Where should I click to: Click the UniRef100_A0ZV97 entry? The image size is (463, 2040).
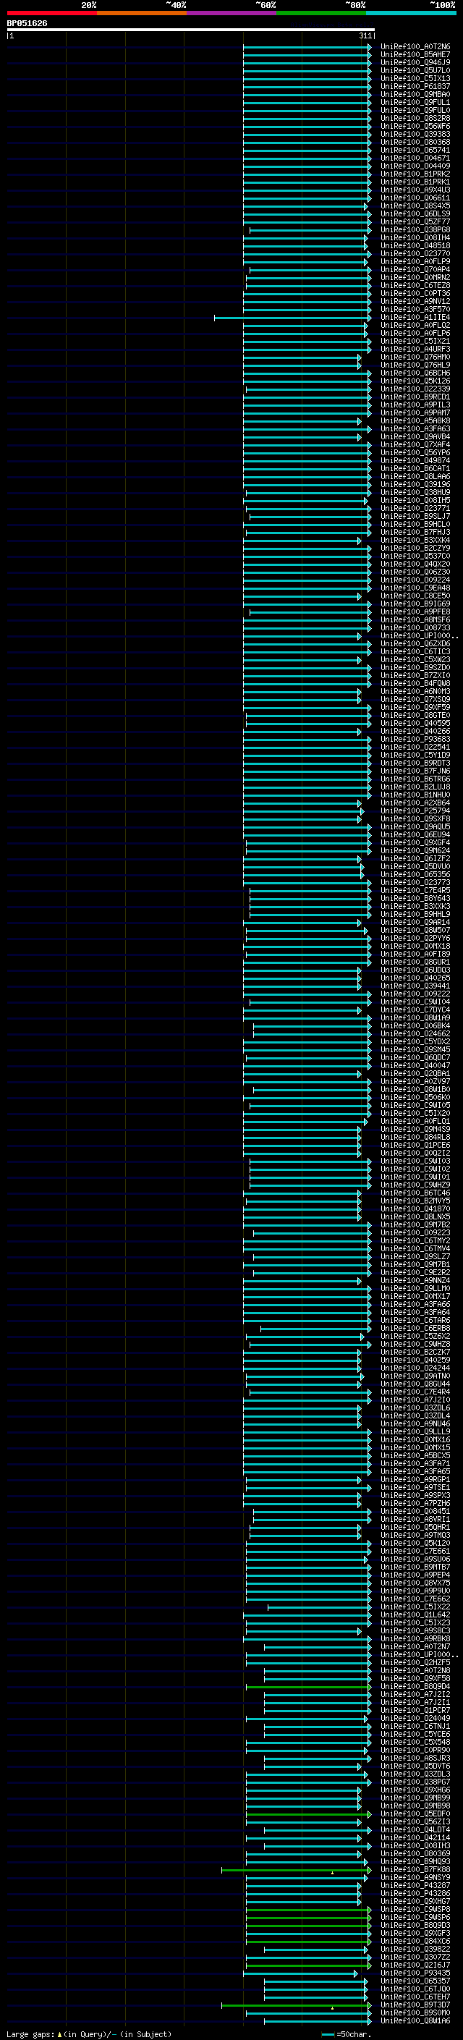point(415,1081)
